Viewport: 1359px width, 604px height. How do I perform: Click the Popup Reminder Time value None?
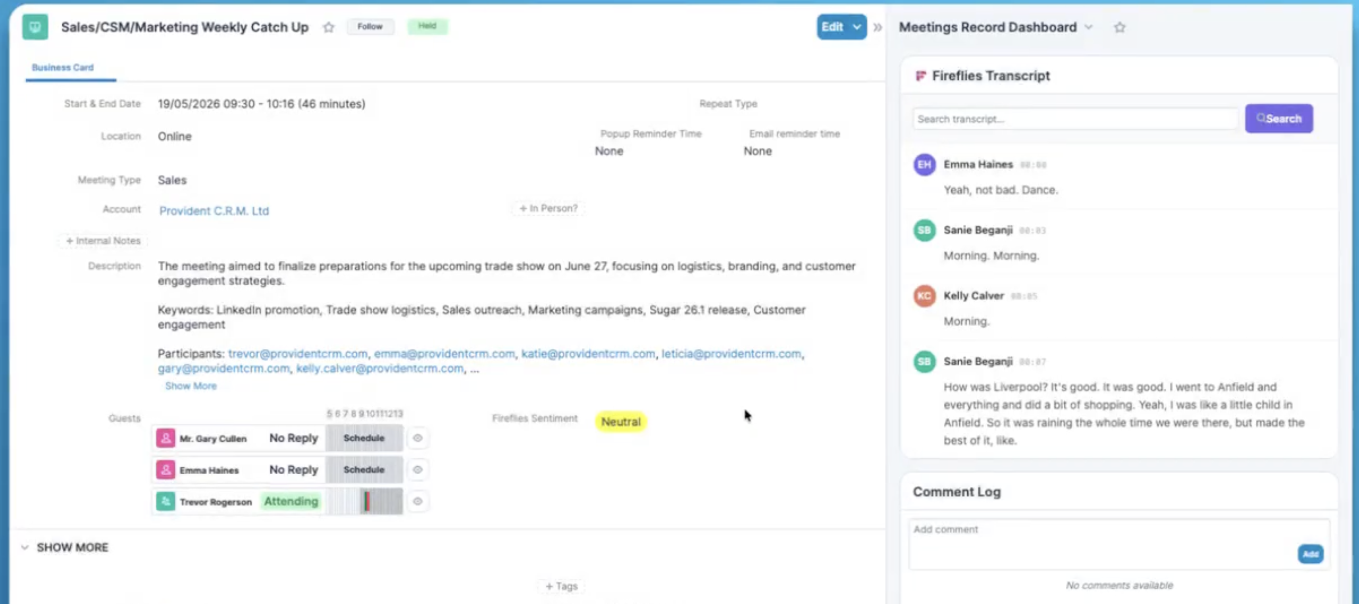pyautogui.click(x=609, y=151)
